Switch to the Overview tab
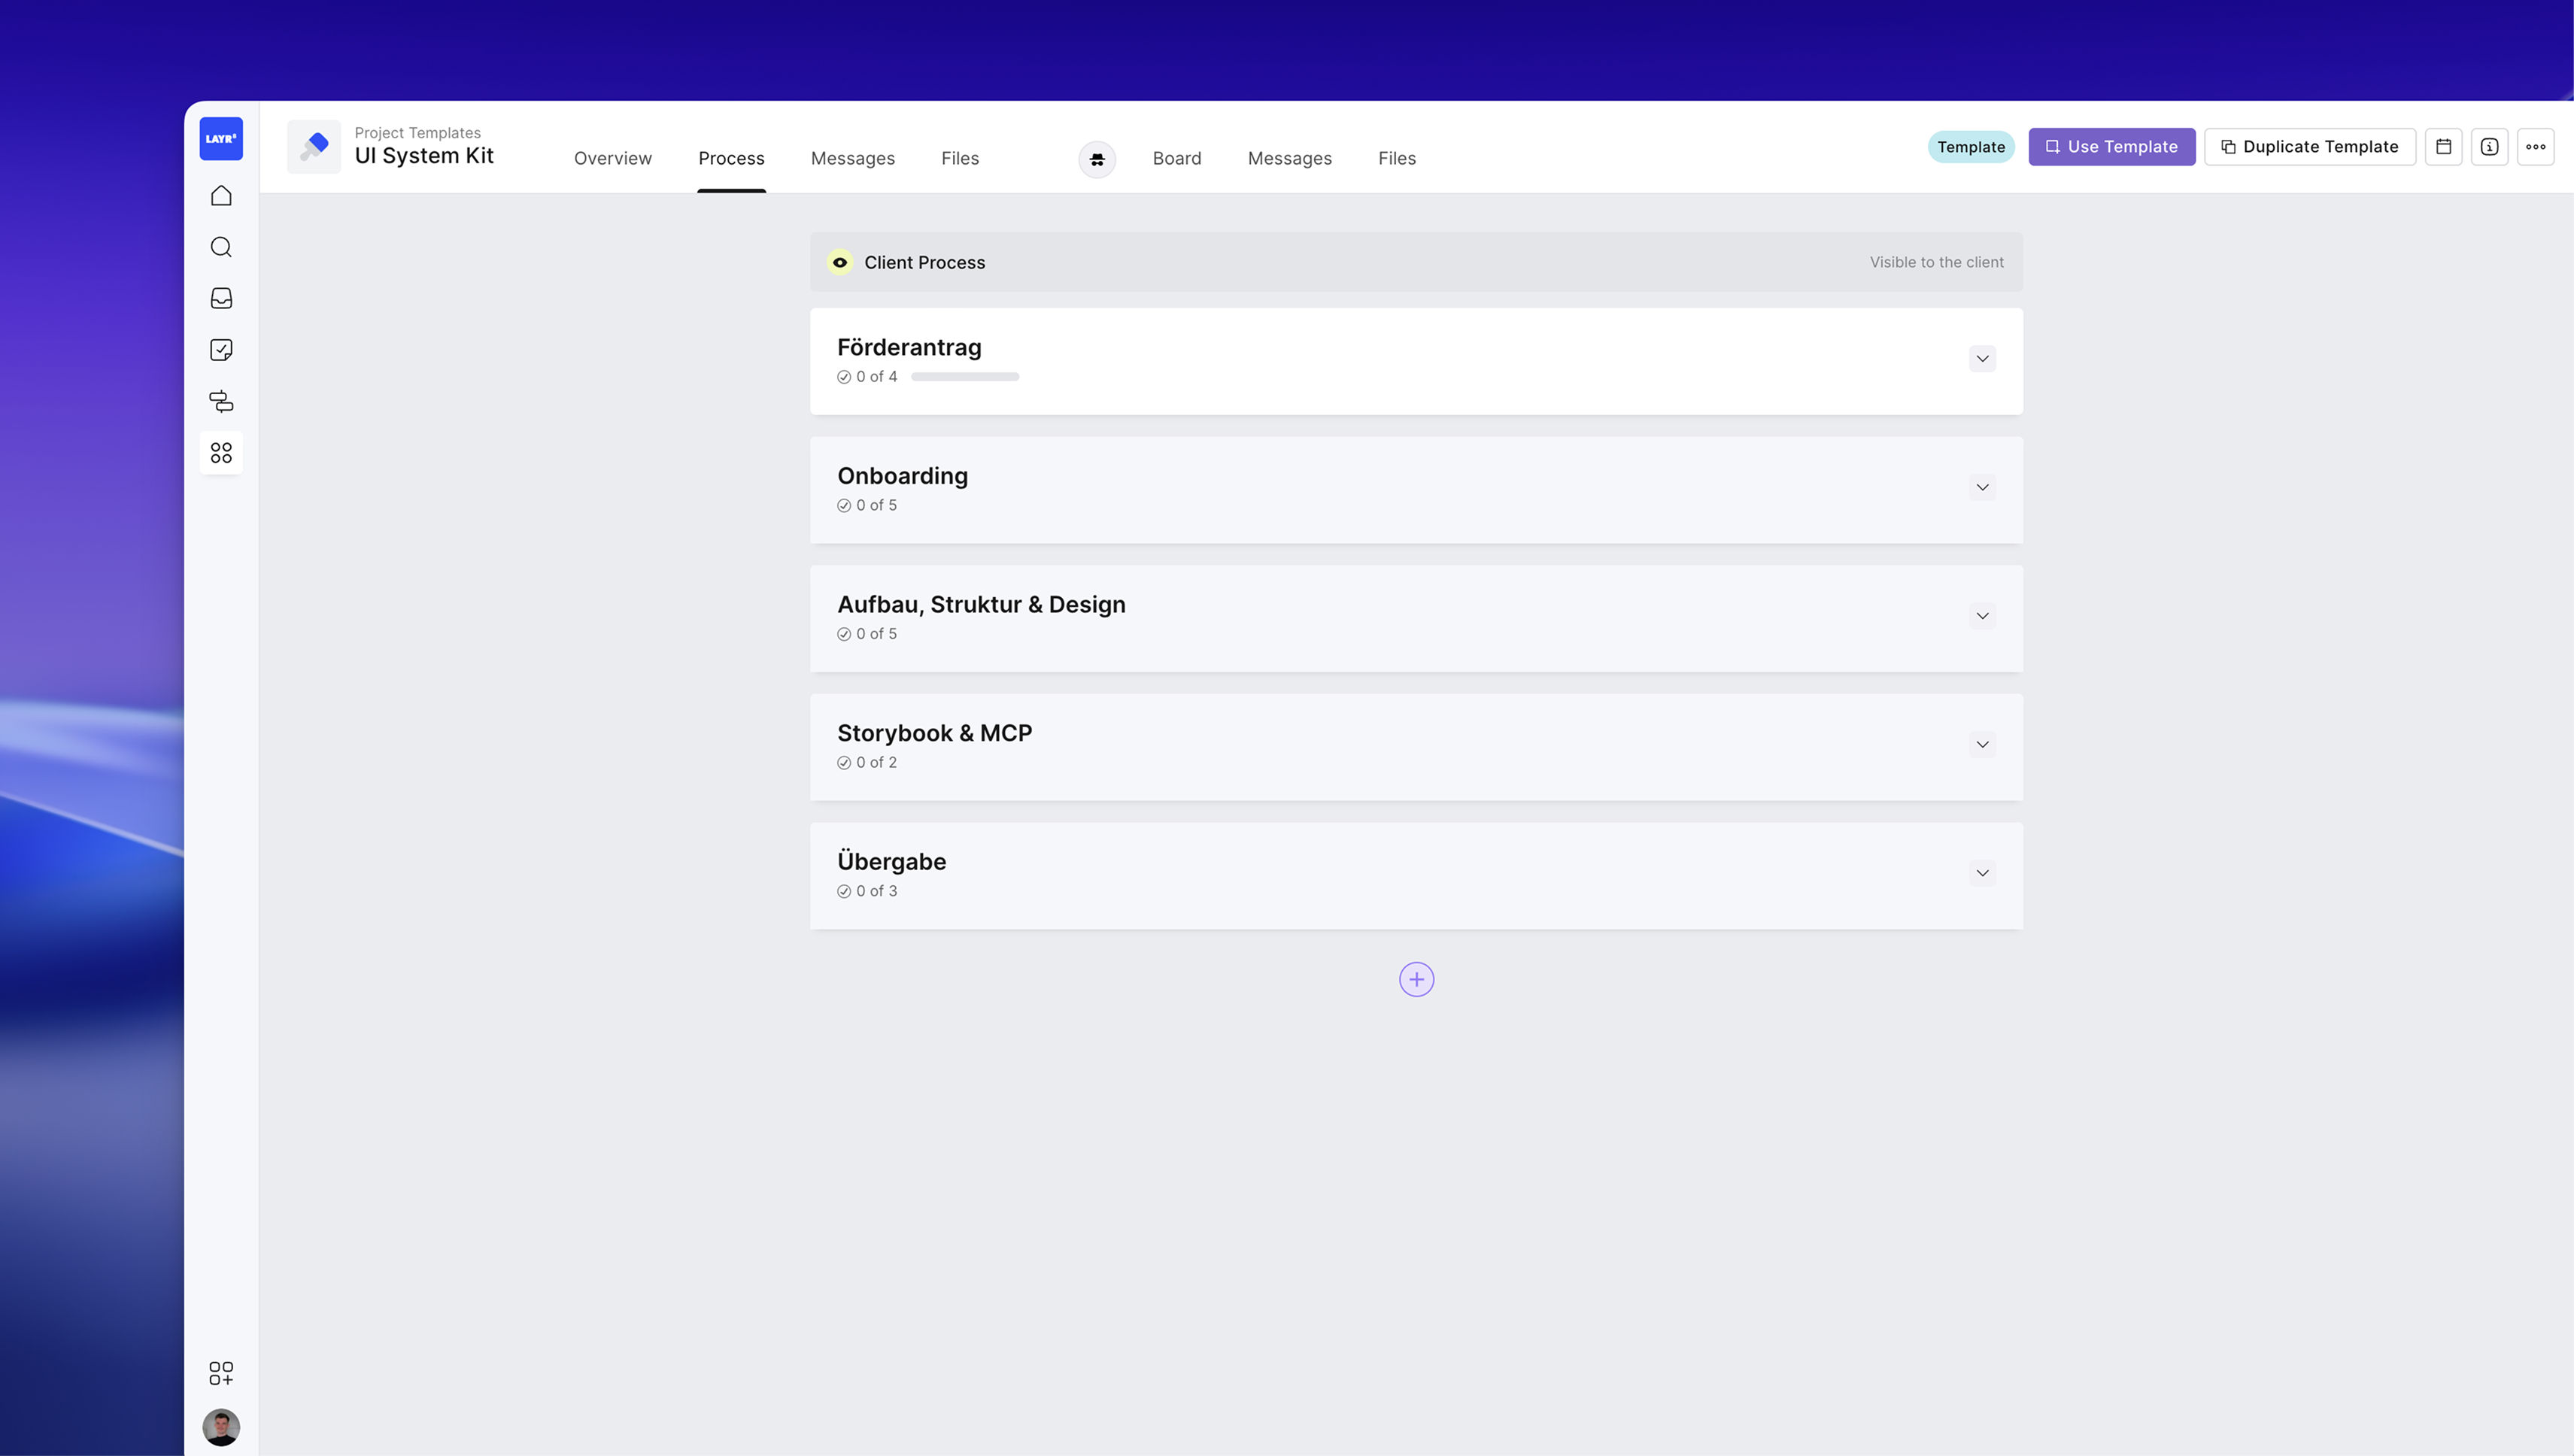This screenshot has height=1456, width=2574. coord(612,158)
